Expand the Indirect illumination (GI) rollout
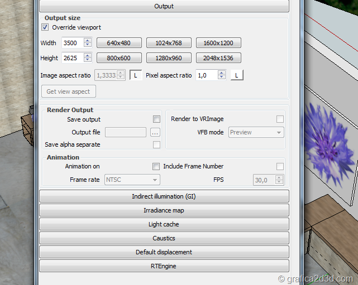This screenshot has height=285, width=358. (x=164, y=196)
